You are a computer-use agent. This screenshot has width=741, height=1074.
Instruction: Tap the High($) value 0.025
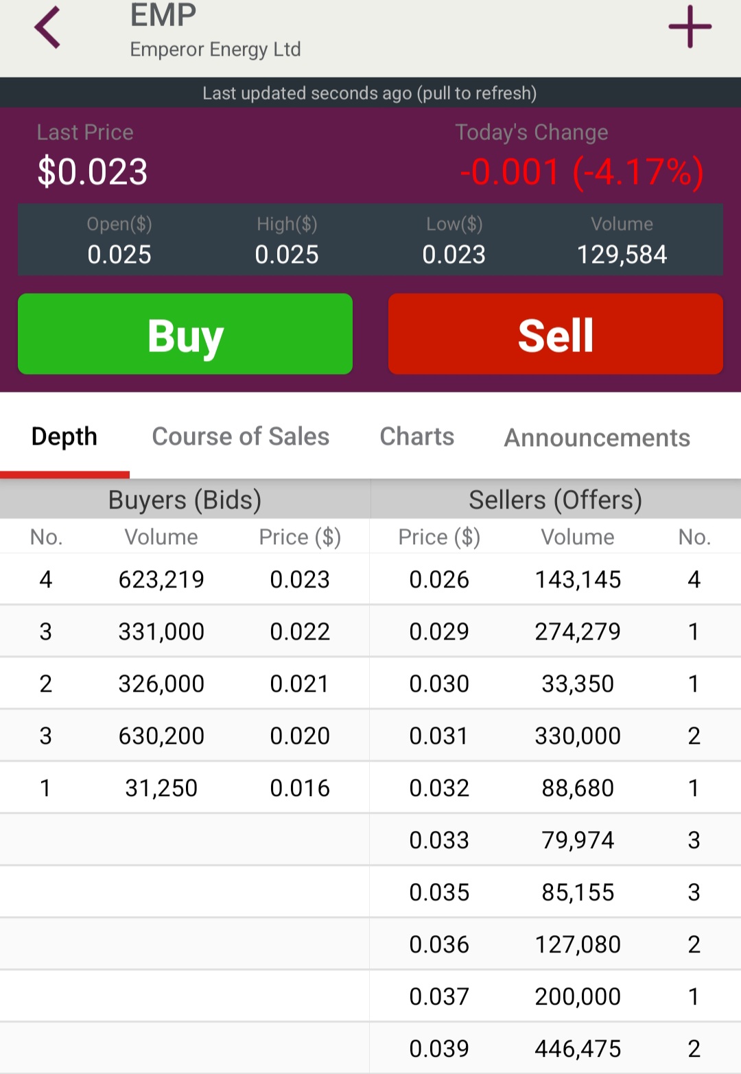(x=287, y=255)
